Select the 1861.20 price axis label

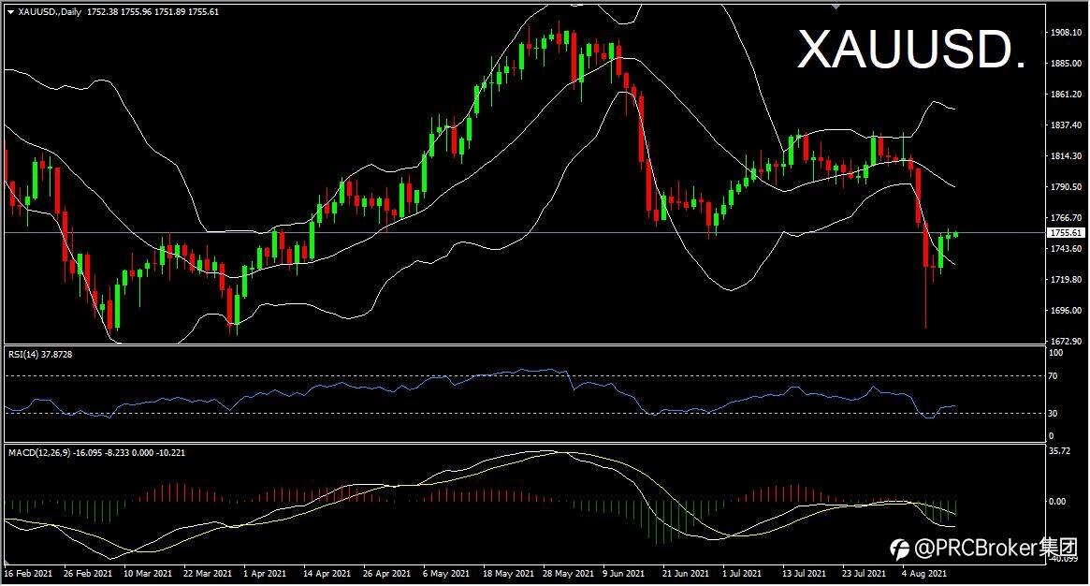[1066, 94]
